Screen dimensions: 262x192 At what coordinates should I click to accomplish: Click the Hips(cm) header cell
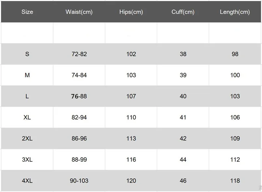tap(131, 12)
